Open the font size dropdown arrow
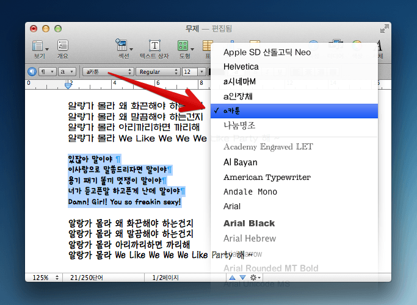The height and width of the screenshot is (305, 417). (202, 72)
